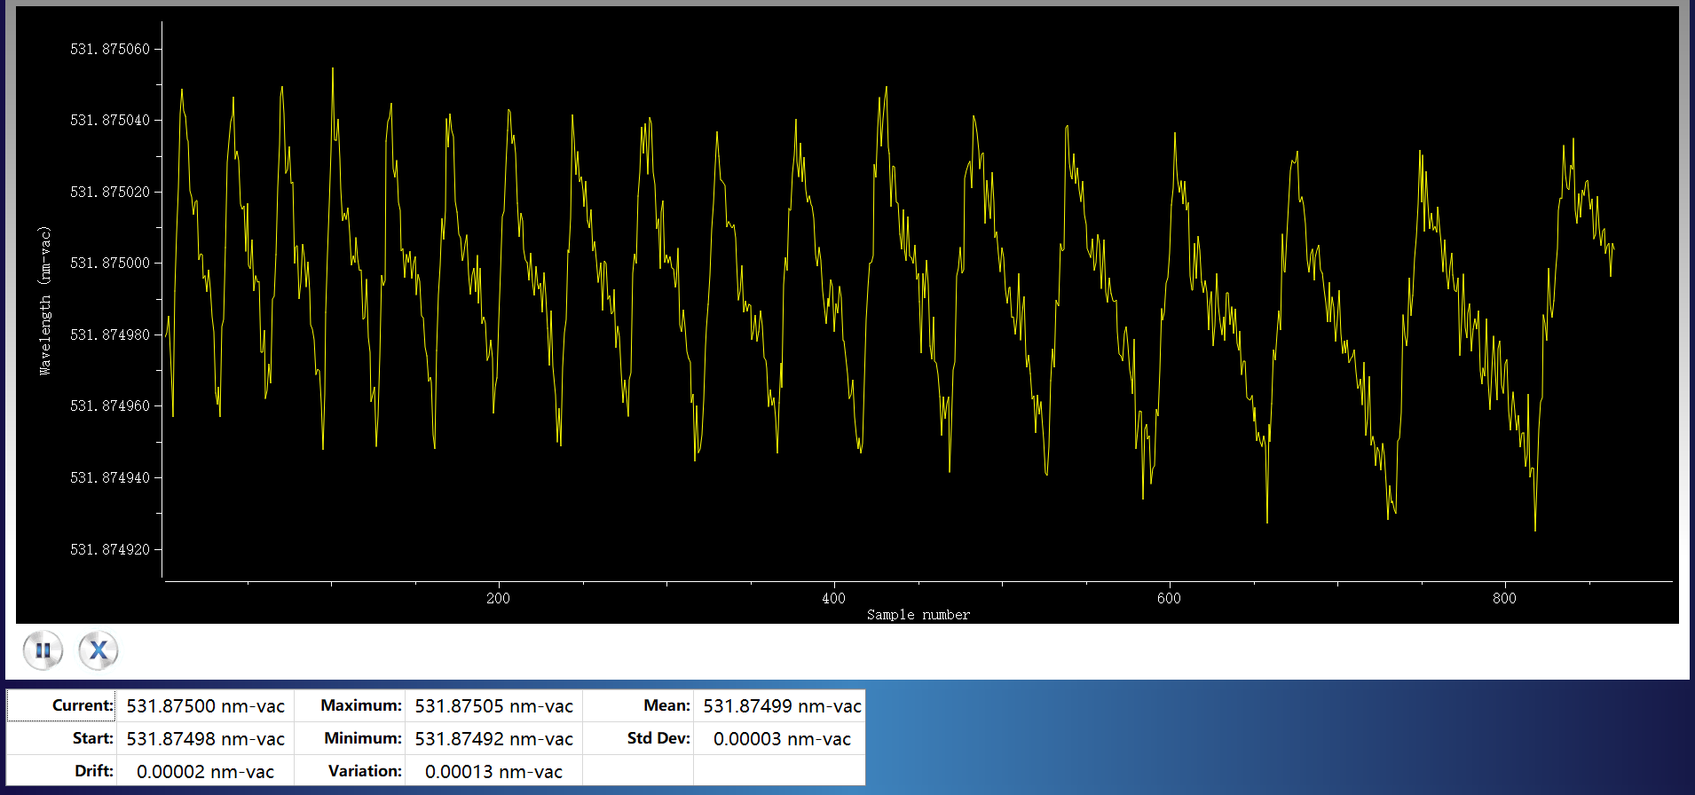Click the 600 x-axis tick label

tap(1170, 598)
